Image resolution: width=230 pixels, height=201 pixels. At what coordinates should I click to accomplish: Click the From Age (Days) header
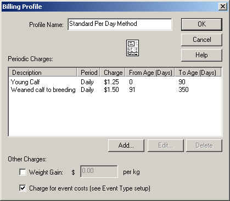(150, 73)
